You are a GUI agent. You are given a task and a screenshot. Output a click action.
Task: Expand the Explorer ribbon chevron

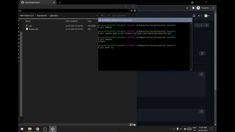pyautogui.click(x=131, y=11)
